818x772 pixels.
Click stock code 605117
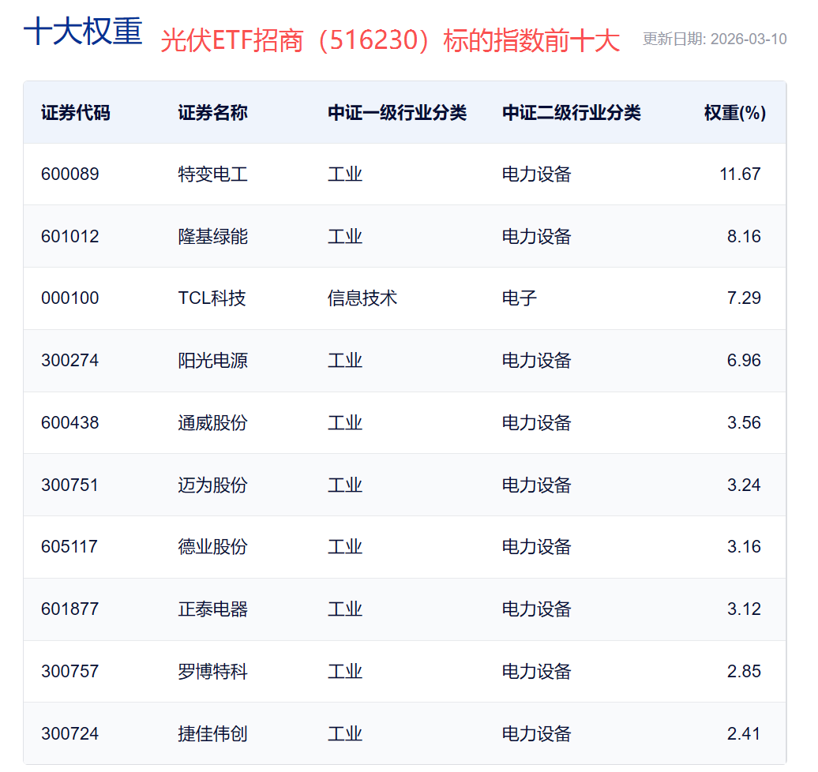pos(69,547)
